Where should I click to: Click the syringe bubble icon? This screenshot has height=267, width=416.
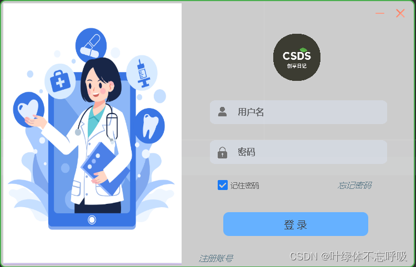click(x=142, y=73)
